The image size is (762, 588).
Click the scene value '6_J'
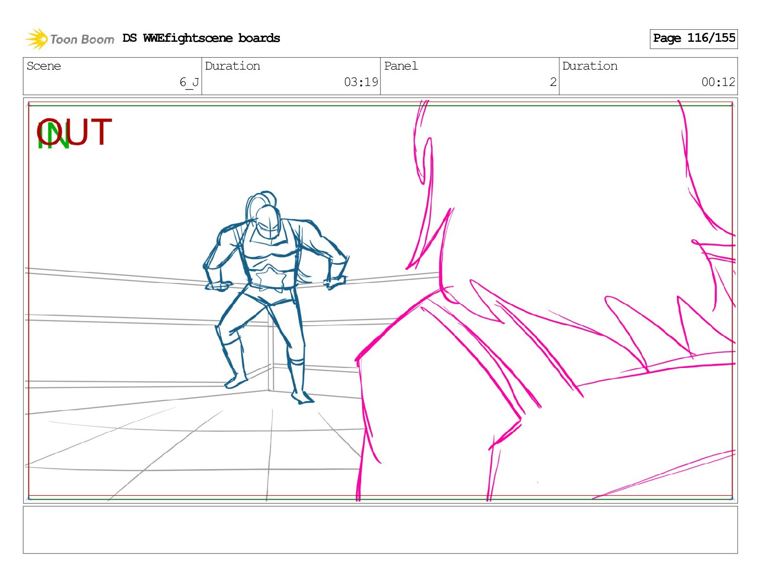pyautogui.click(x=189, y=82)
